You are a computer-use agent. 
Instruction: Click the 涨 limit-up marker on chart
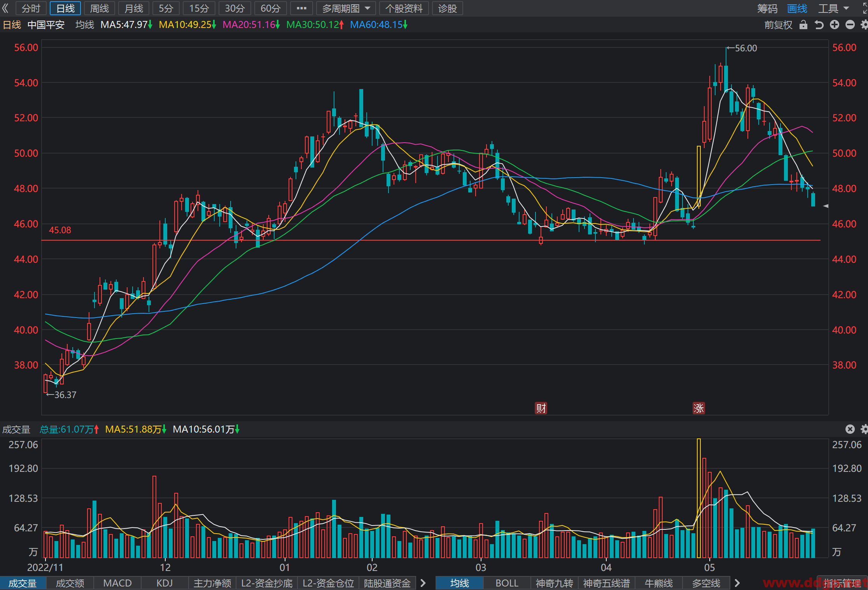tap(699, 408)
